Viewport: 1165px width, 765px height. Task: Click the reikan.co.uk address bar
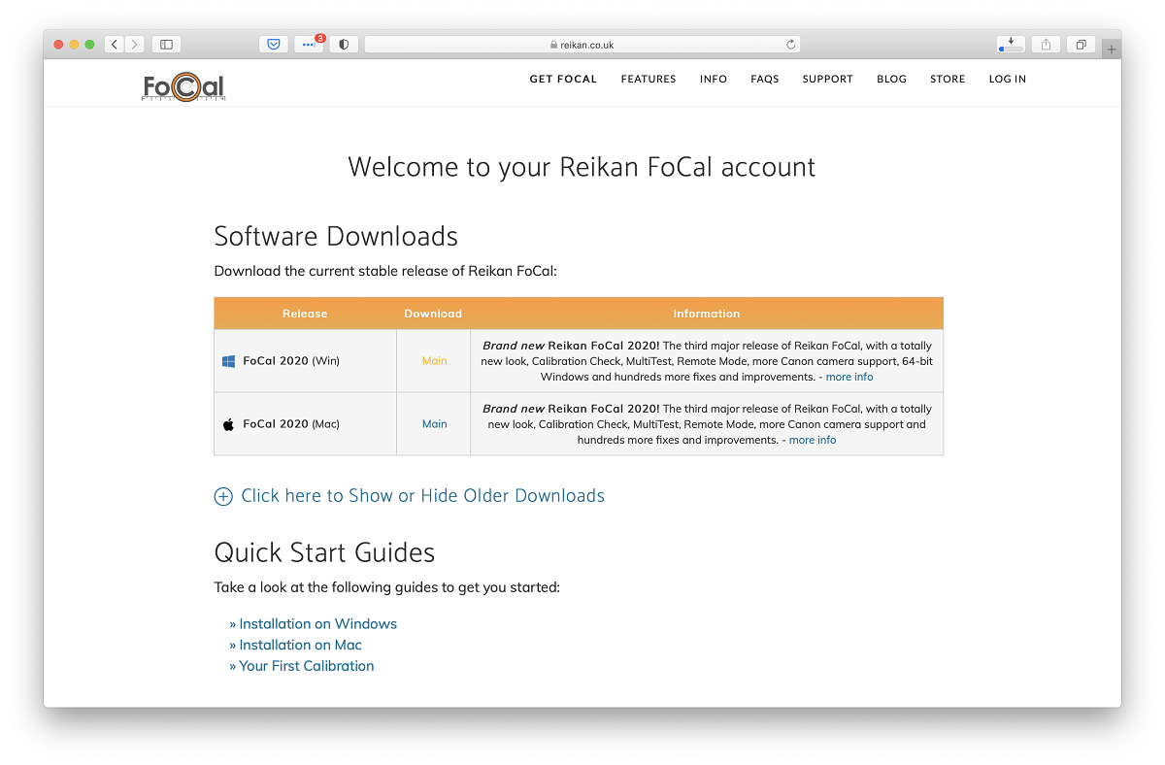coord(582,45)
